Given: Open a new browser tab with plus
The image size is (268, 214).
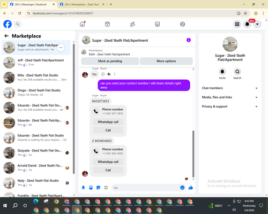Looking at the screenshot, I should coord(111,4).
